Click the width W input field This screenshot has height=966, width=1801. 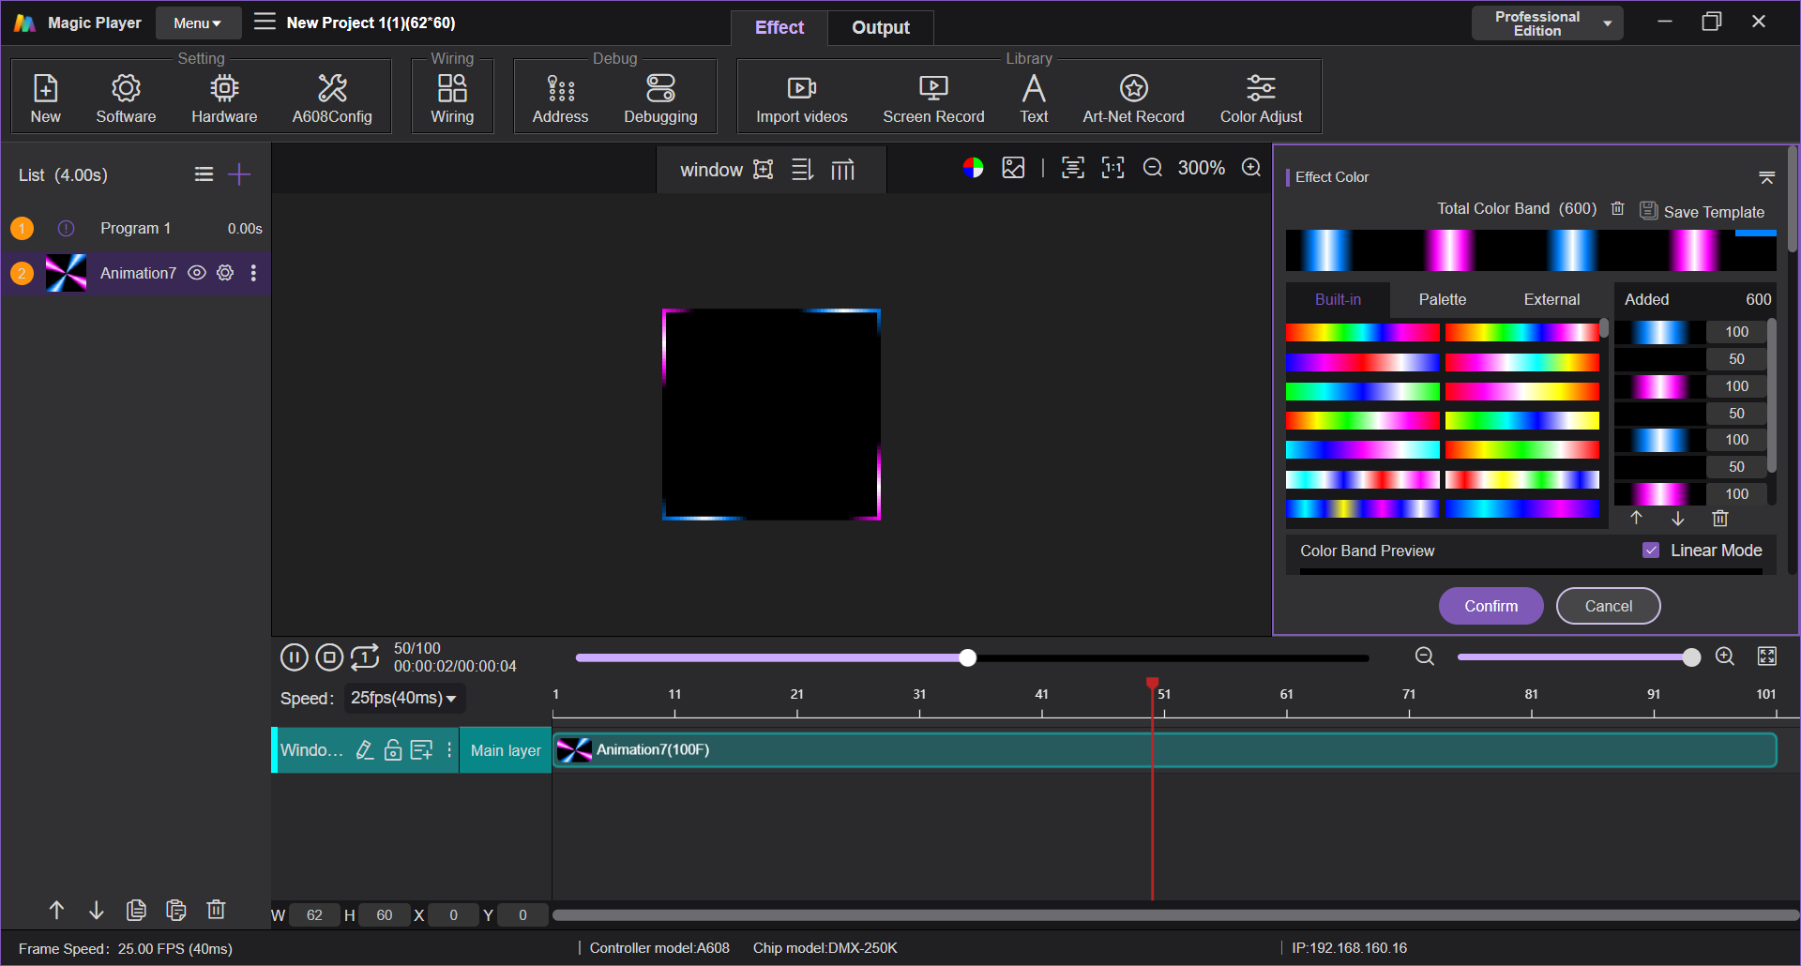314,915
